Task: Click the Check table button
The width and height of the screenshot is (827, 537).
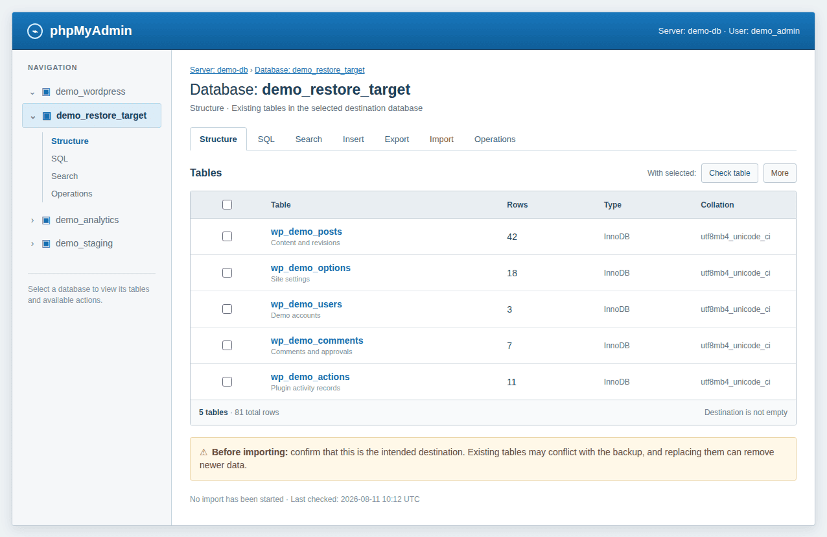Action: coord(730,173)
